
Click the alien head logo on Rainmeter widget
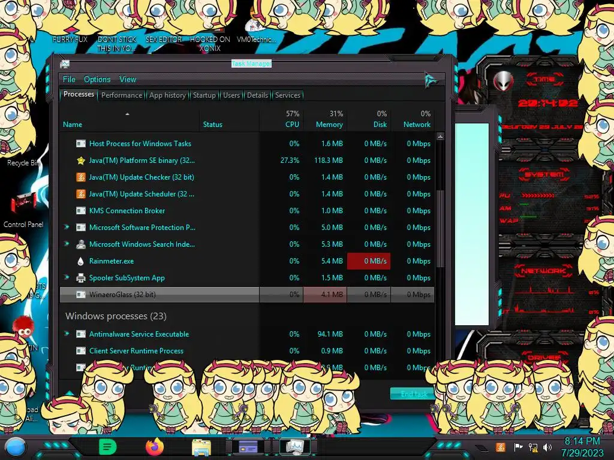[x=503, y=81]
